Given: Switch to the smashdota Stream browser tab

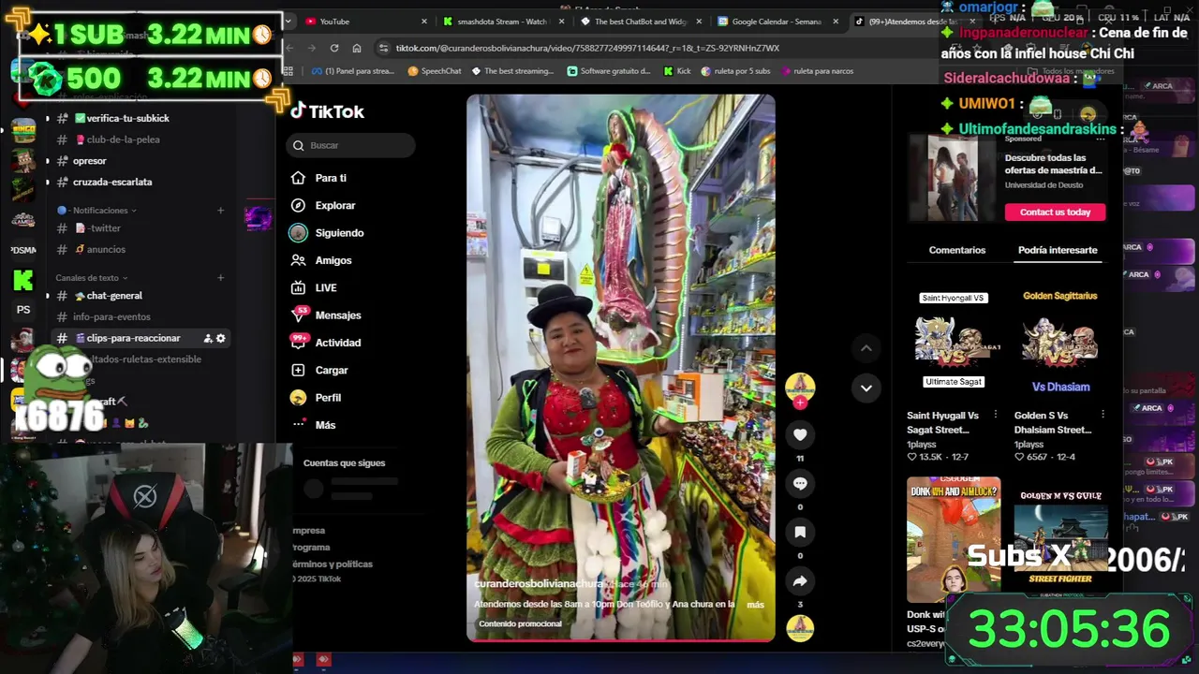Looking at the screenshot, I should [x=501, y=22].
